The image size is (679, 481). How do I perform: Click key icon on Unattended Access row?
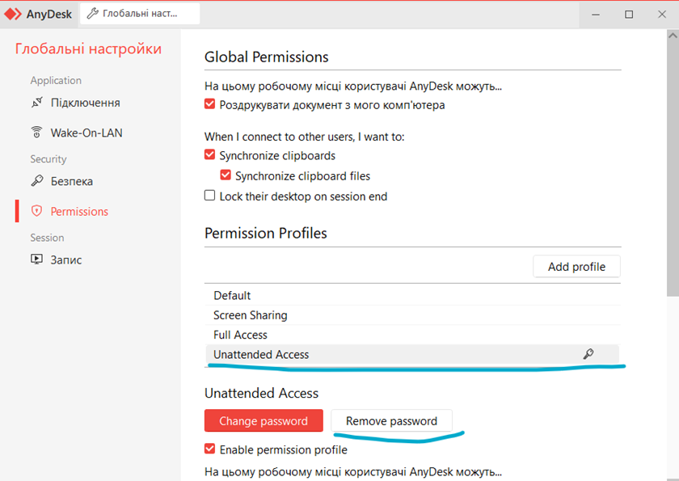(x=588, y=354)
